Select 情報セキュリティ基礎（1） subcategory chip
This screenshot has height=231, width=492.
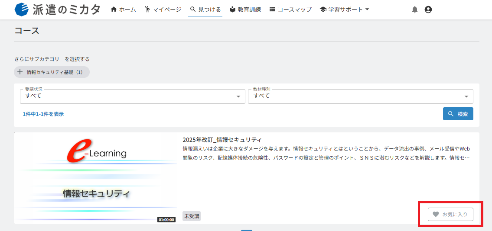point(52,72)
